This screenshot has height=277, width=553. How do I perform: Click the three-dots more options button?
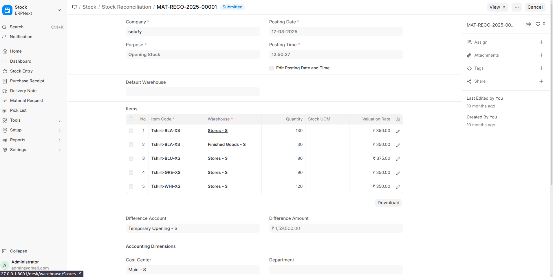pyautogui.click(x=517, y=7)
